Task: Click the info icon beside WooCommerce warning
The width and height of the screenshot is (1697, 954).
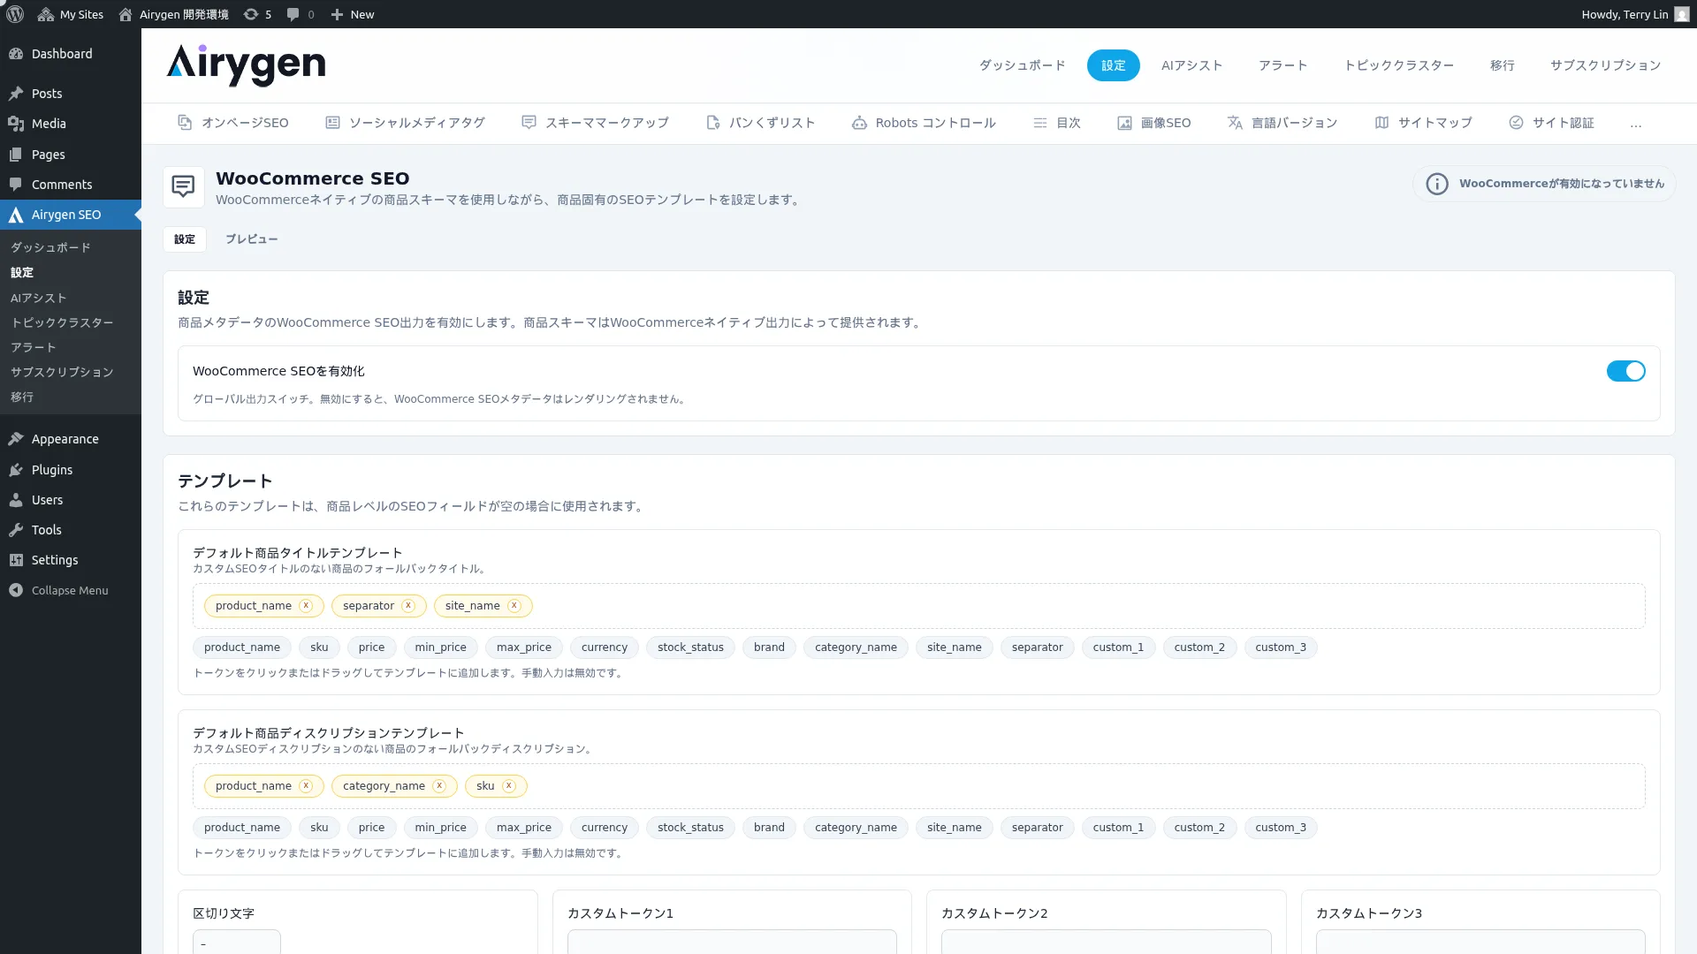Action: coord(1437,184)
